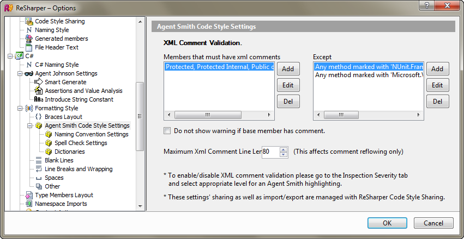Click right scroll arrow of members list
The height and width of the screenshot is (239, 464).
(x=269, y=115)
